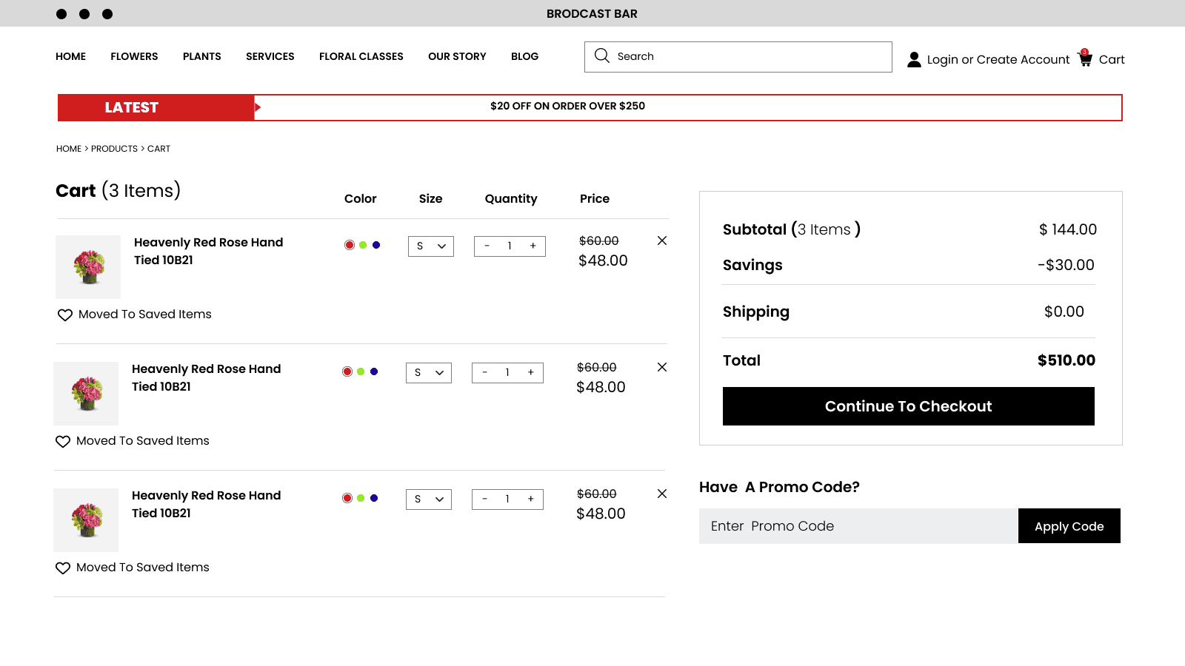This screenshot has height=666, width=1185.
Task: Click Continue To Checkout button
Action: tap(908, 406)
